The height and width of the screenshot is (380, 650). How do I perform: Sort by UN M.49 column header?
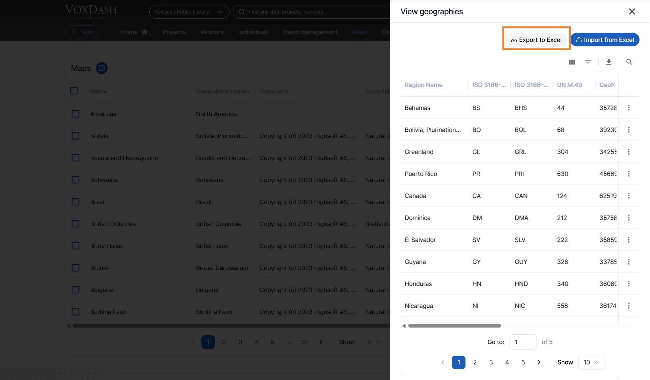click(x=569, y=85)
